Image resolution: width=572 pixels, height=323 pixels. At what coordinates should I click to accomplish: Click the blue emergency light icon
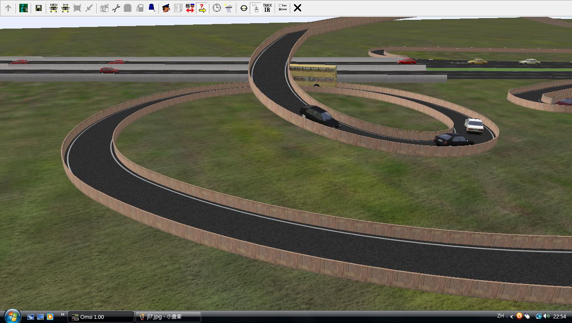pyautogui.click(x=151, y=8)
